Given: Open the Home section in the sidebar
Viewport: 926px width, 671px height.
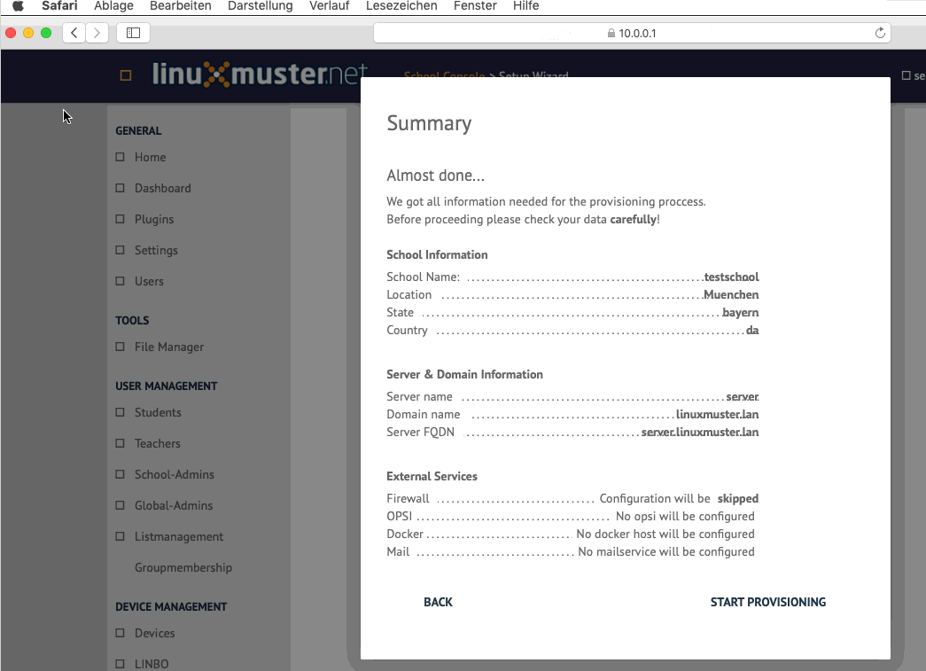Looking at the screenshot, I should [150, 157].
